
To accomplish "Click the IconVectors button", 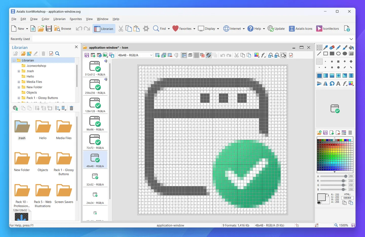I will click(x=327, y=29).
